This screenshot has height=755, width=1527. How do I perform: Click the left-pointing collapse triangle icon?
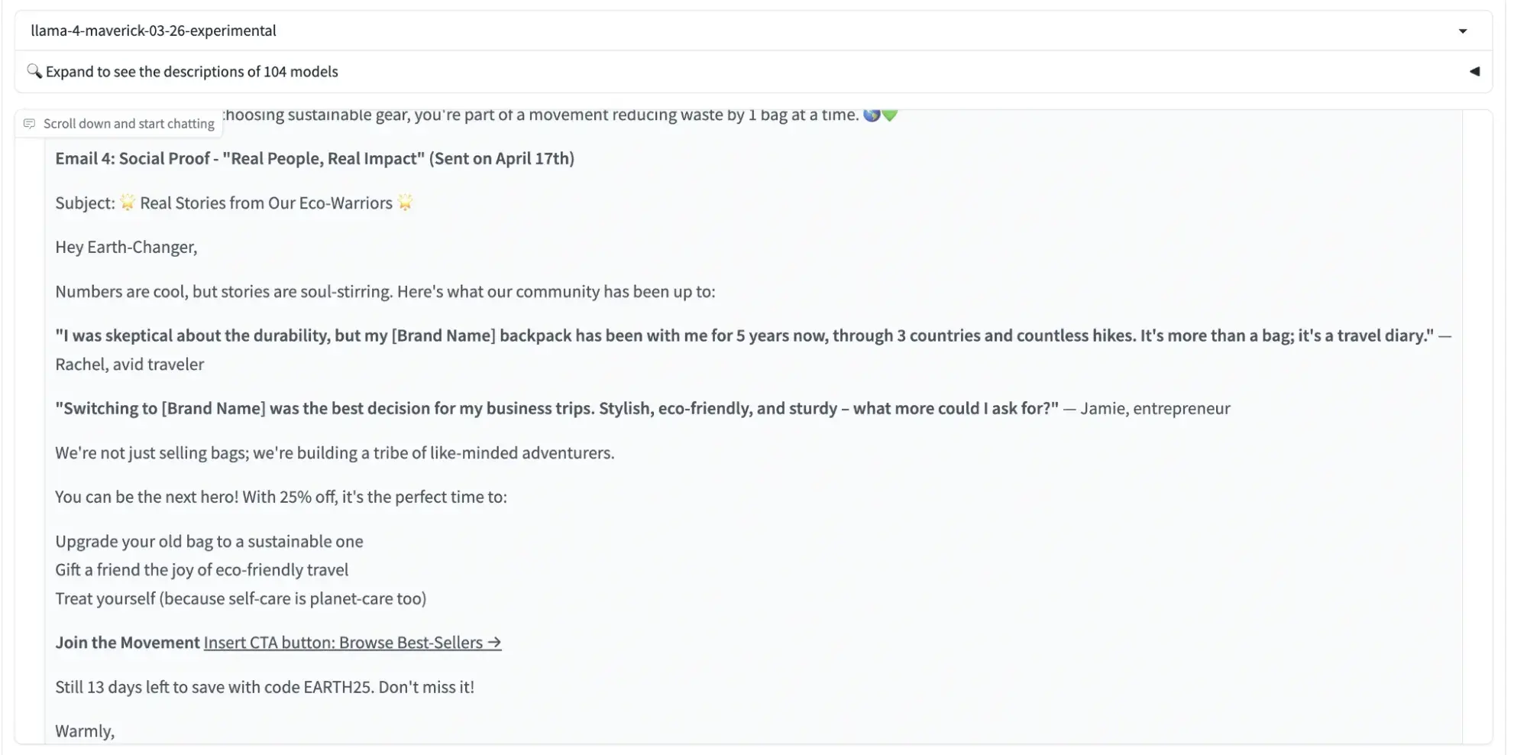tap(1476, 71)
